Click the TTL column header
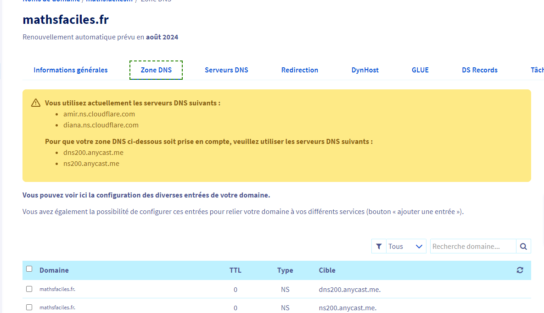The height and width of the screenshot is (313, 544). (x=236, y=270)
